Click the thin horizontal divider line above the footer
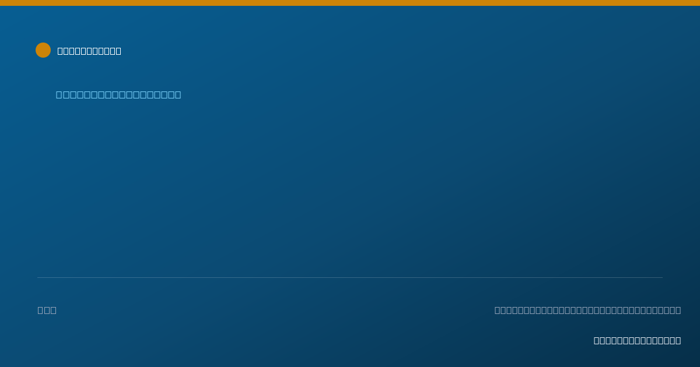Viewport: 700px width, 367px height. pos(350,277)
